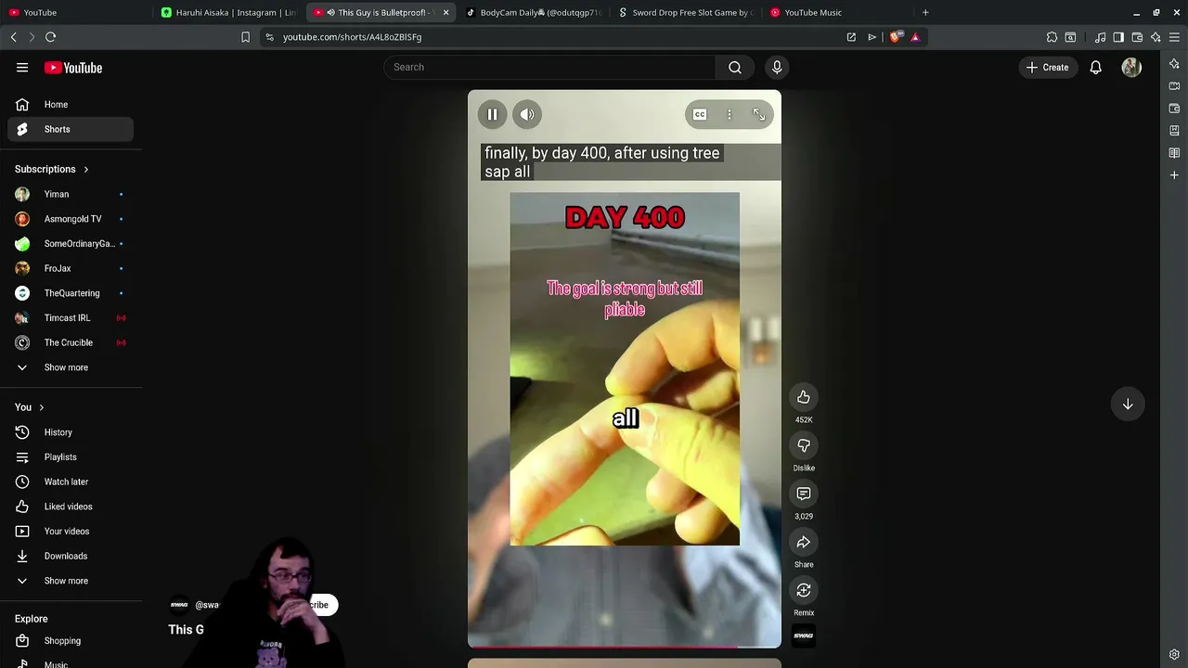This screenshot has width=1188, height=668.
Task: Open comments showing 3,029
Action: (804, 494)
